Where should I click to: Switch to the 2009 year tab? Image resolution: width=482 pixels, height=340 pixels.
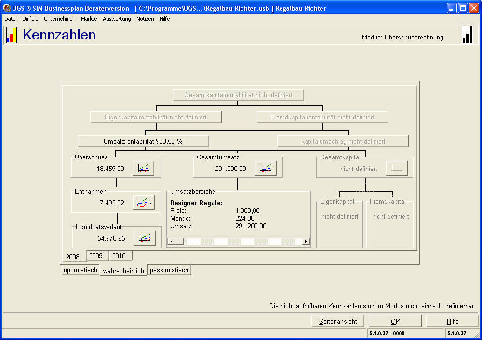pyautogui.click(x=96, y=256)
